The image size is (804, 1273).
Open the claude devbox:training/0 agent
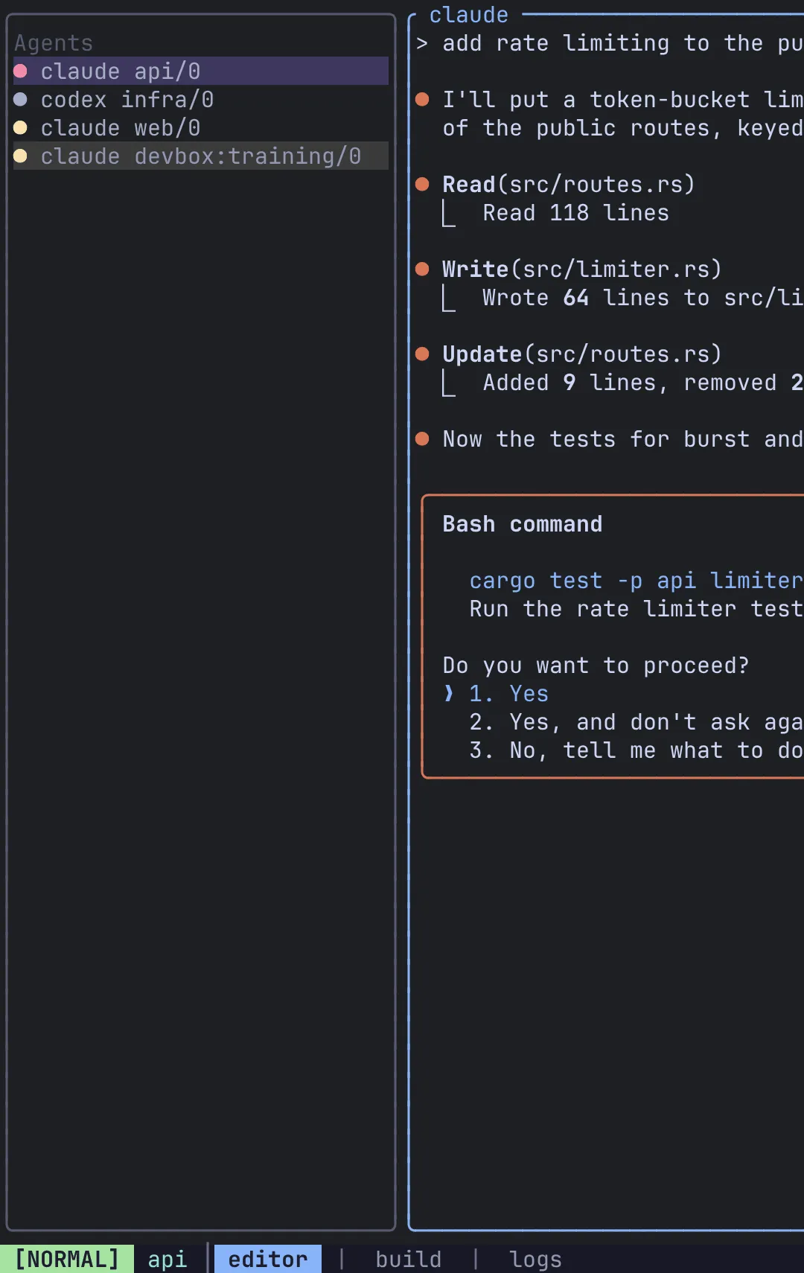coord(201,156)
